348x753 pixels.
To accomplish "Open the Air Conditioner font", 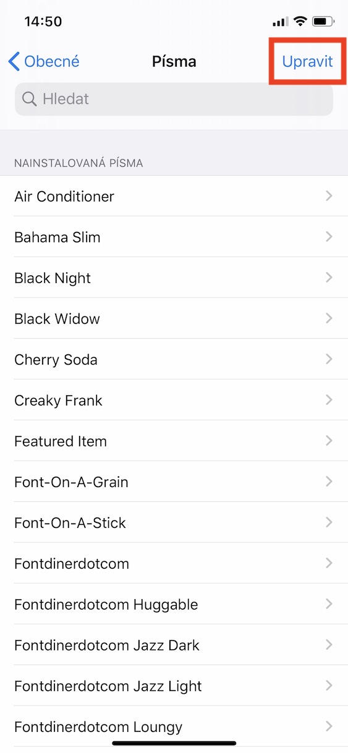I will [174, 196].
